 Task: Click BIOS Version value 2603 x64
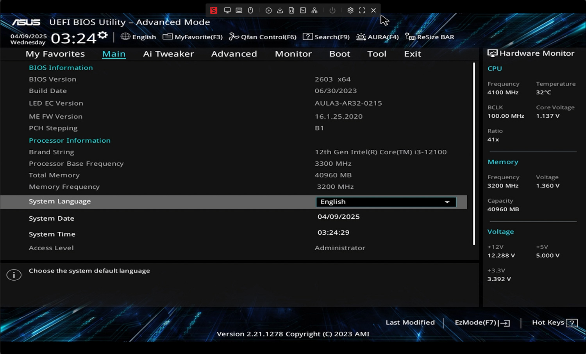click(x=332, y=79)
